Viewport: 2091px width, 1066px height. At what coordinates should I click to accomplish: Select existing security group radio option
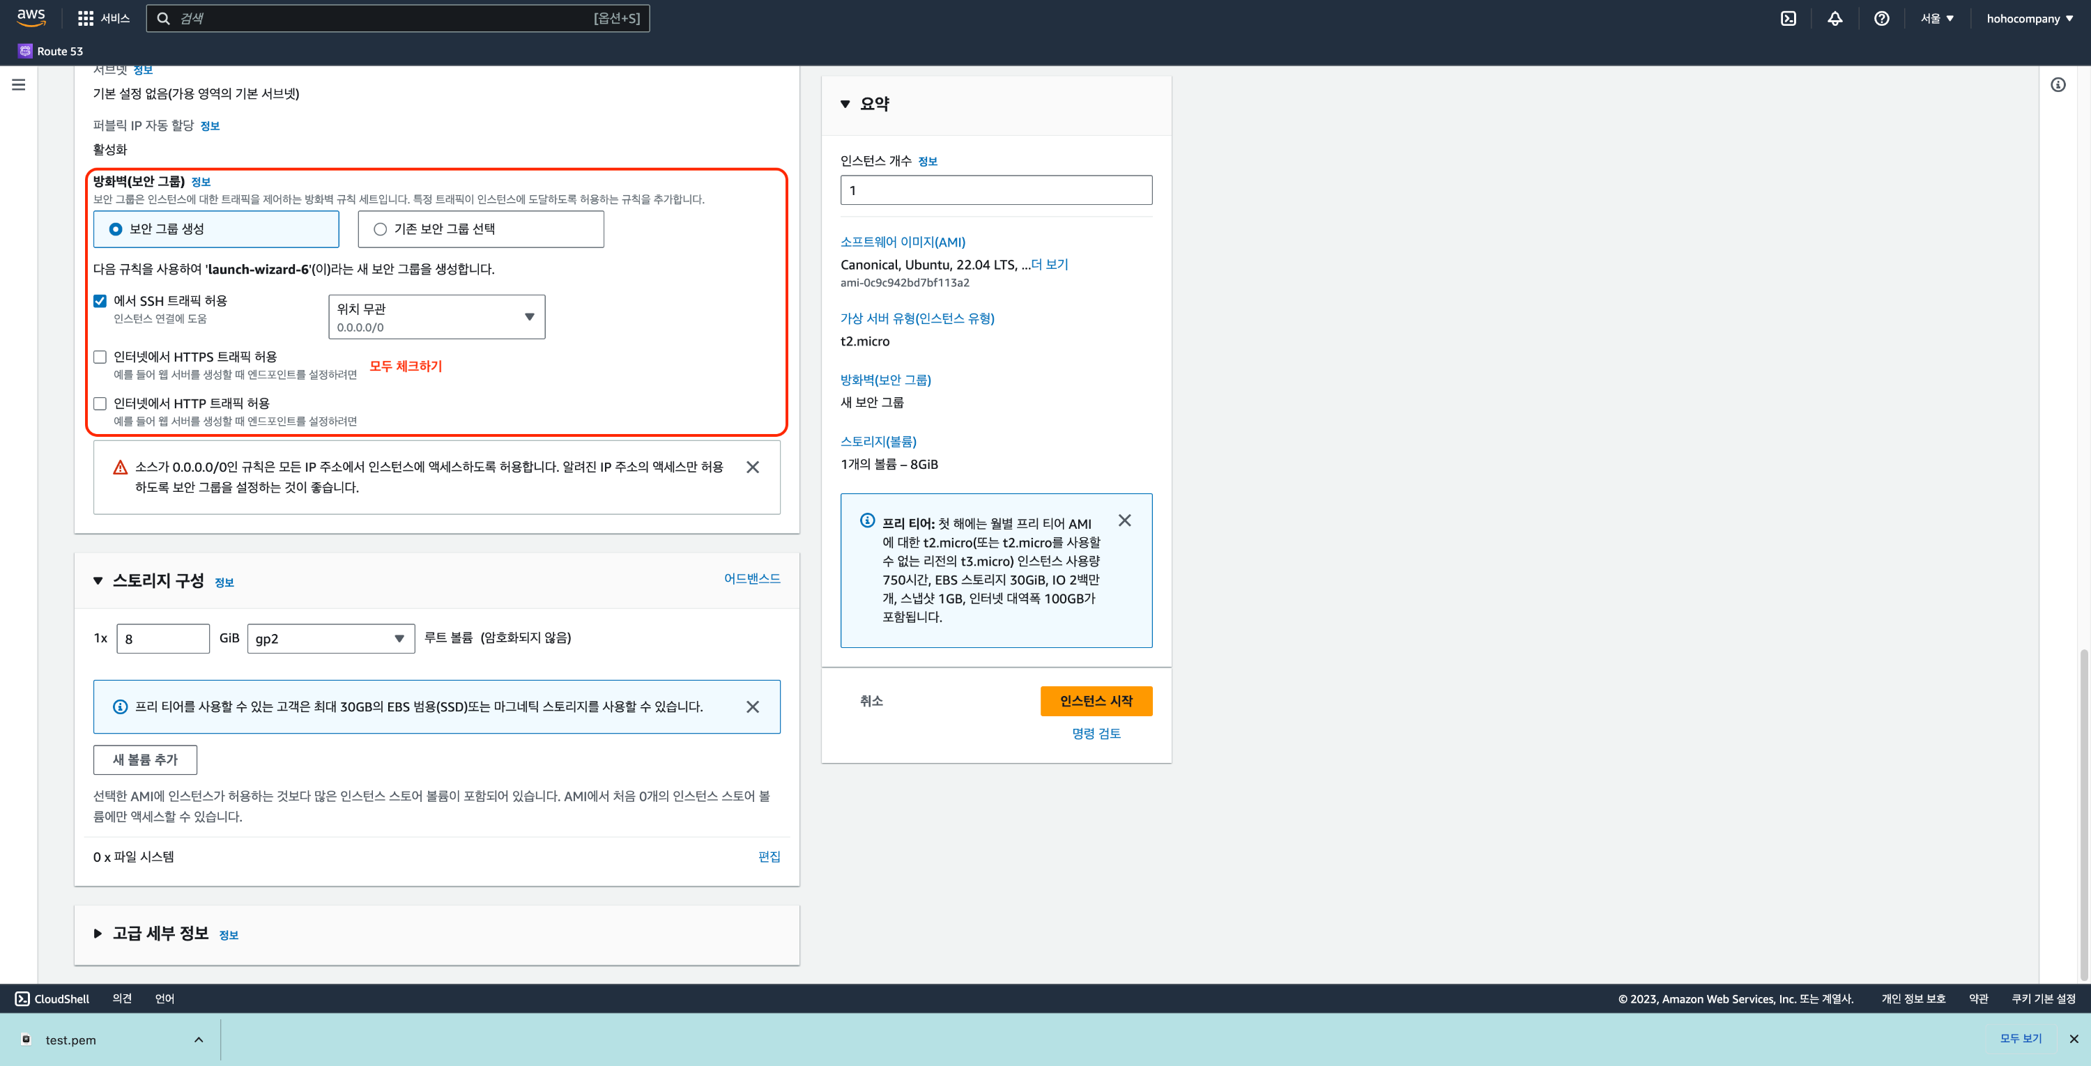[380, 230]
